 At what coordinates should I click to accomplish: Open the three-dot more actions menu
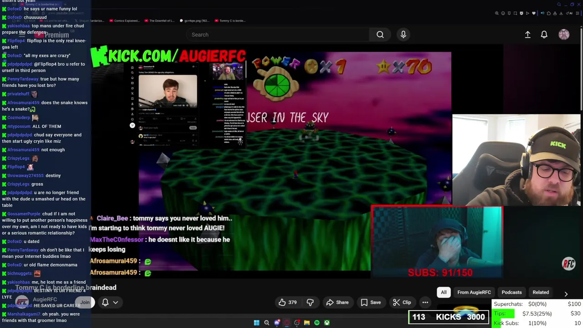[425, 302]
